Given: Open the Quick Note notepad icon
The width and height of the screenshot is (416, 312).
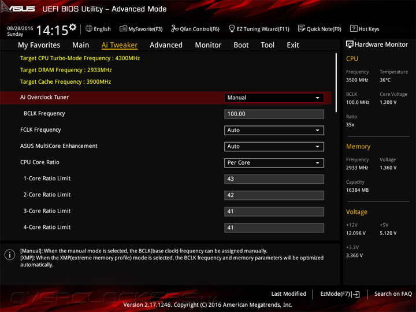Looking at the screenshot, I should click(x=302, y=28).
